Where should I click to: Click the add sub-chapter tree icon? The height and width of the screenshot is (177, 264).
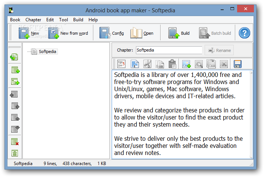15,81
